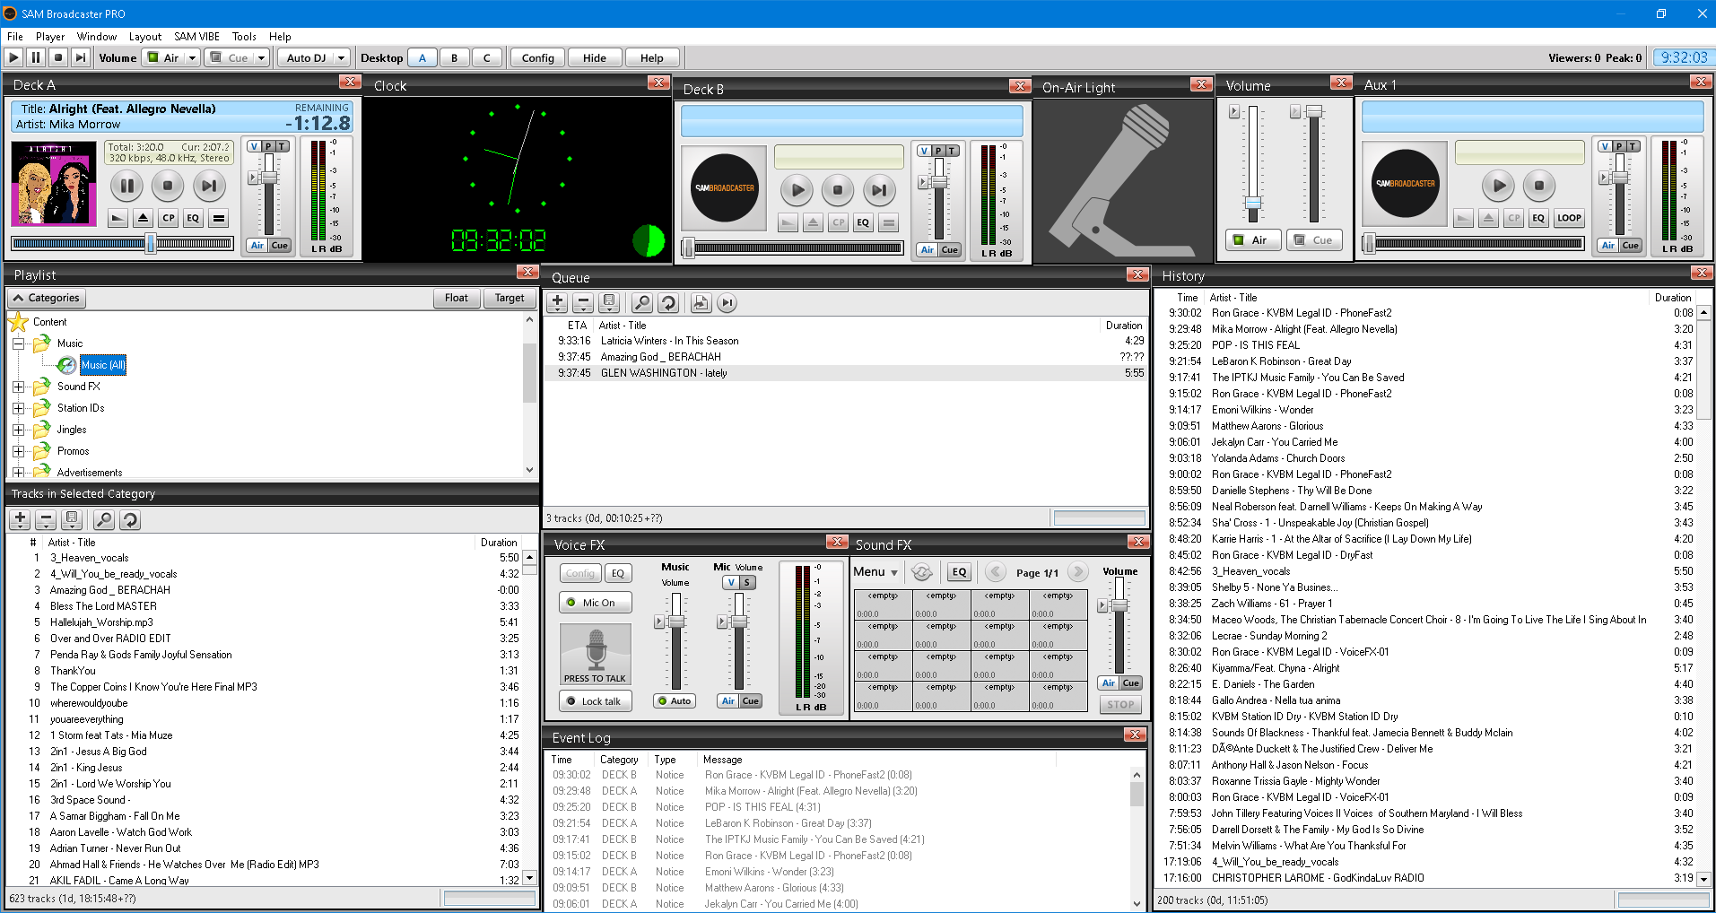Open the Layout menu
1716x913 pixels.
(145, 37)
